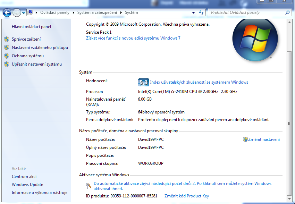
Task: Click the 6,00 GB memory value
Action: (145, 99)
